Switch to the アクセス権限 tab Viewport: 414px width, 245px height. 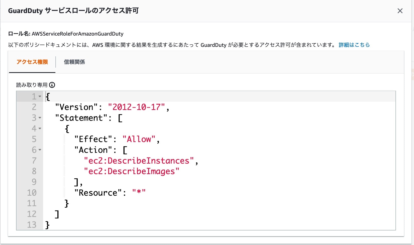tap(32, 62)
